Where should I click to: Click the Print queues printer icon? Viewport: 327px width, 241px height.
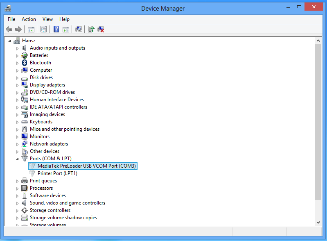pyautogui.click(x=25, y=181)
